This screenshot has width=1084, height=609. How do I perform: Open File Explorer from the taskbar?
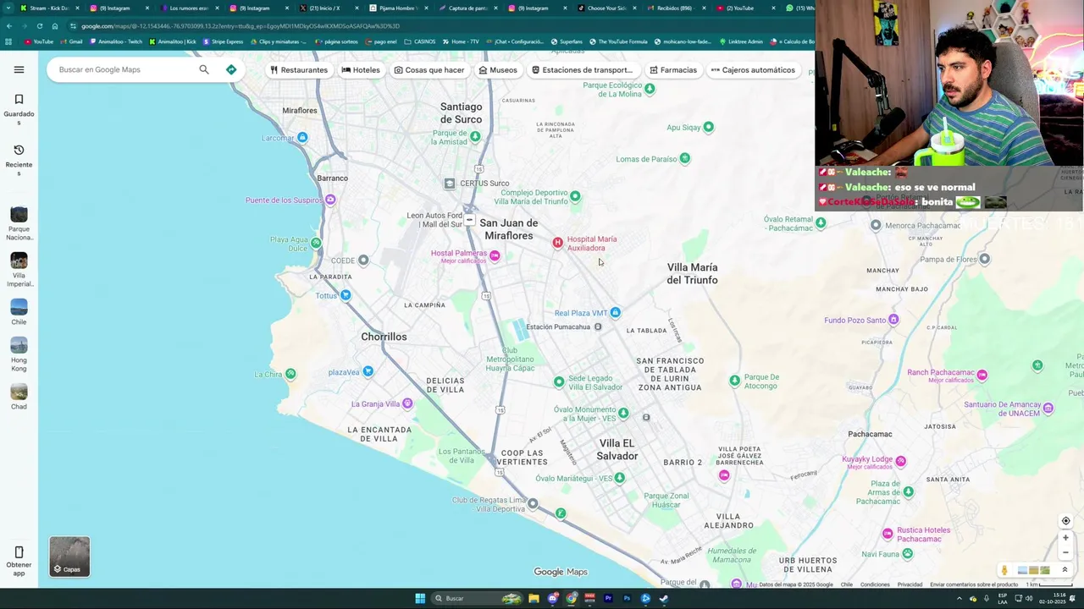534,598
